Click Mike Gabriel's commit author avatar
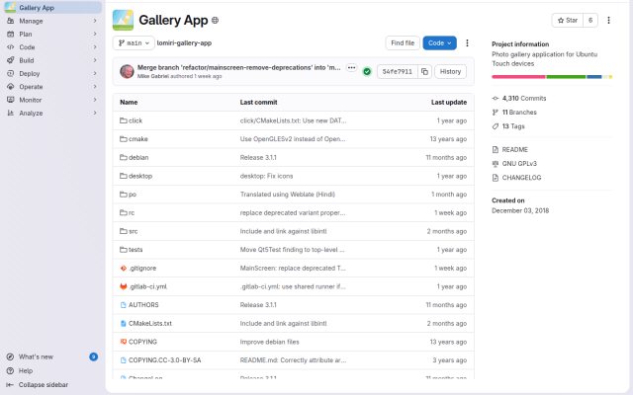 coord(127,71)
